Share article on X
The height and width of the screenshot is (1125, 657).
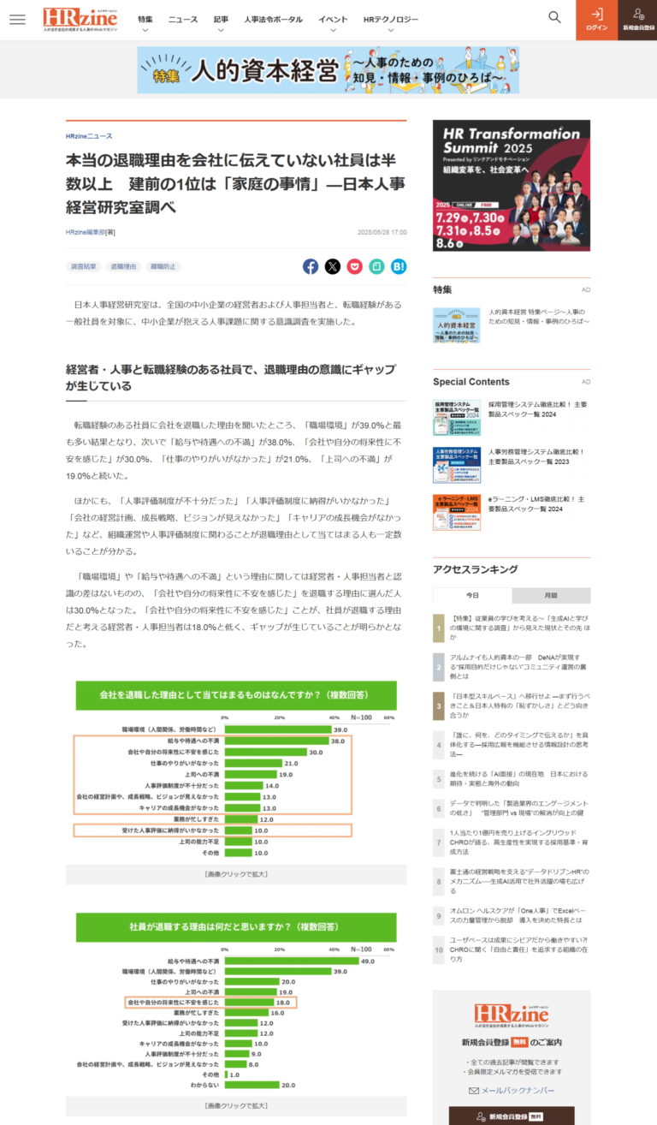(333, 266)
